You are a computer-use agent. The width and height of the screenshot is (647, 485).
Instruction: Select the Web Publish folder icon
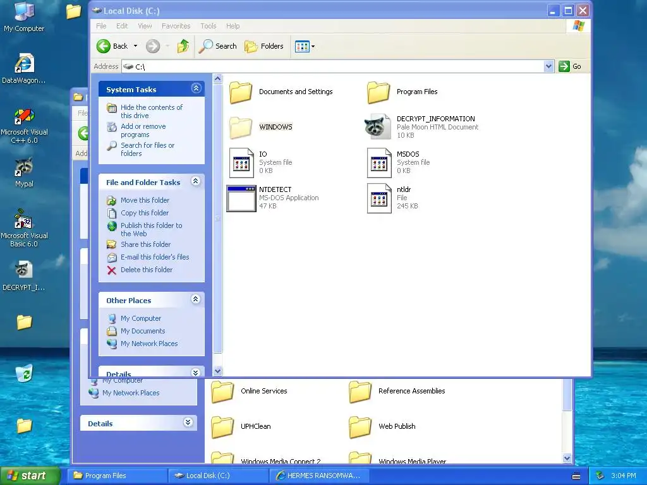(x=360, y=427)
